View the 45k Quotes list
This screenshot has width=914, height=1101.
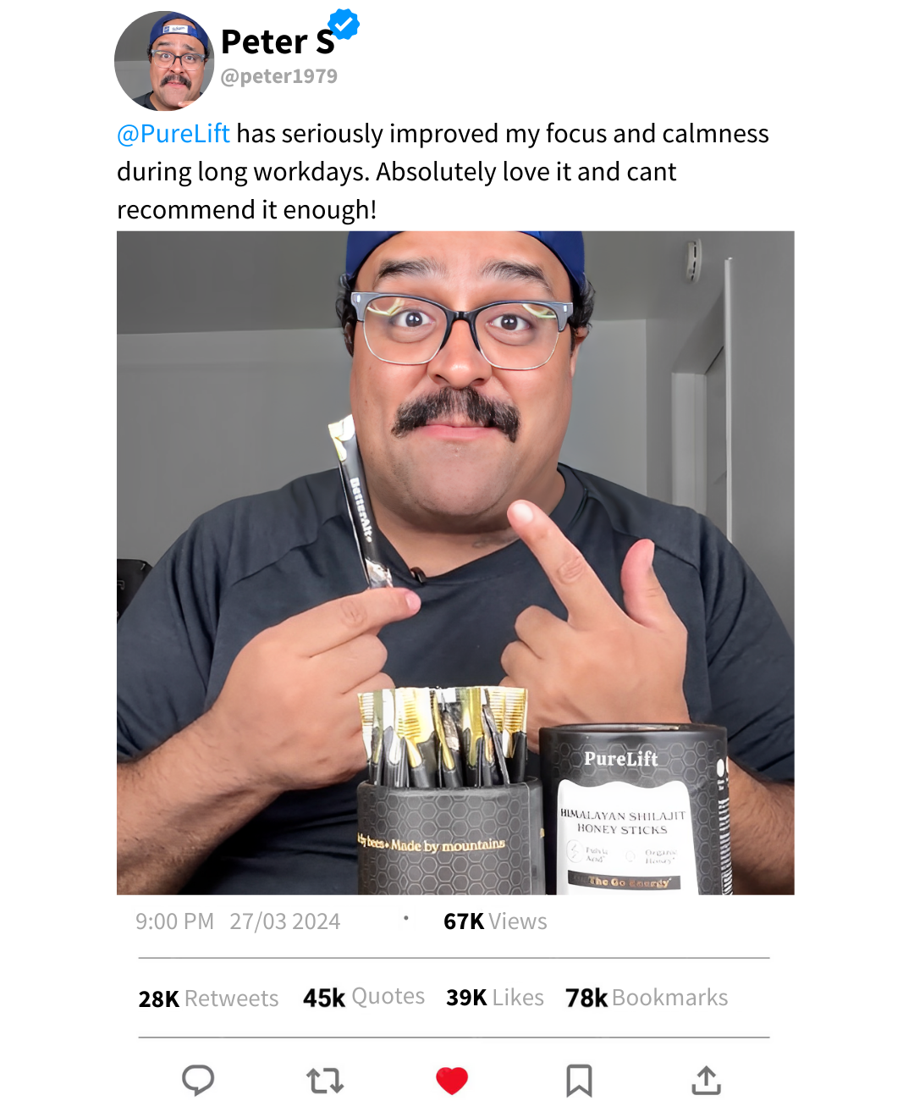coord(364,997)
